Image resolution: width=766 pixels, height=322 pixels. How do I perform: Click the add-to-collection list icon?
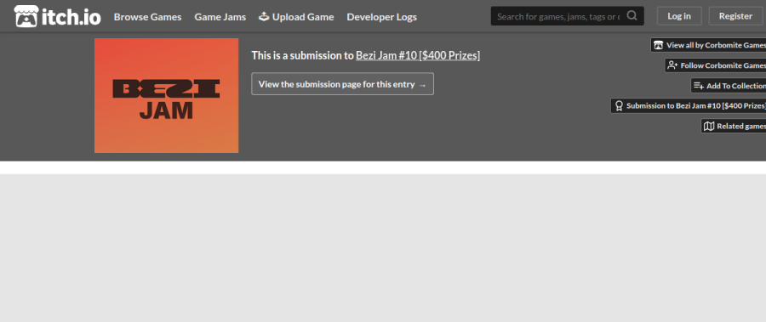[699, 86]
